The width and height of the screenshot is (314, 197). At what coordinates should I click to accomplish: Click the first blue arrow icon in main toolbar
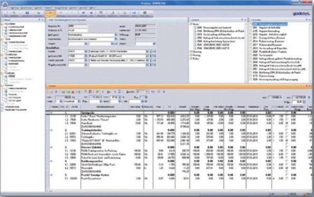click(83, 13)
